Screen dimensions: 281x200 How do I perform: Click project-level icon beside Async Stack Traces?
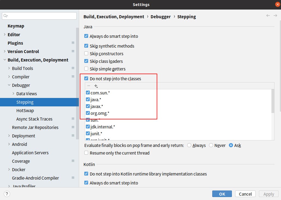click(x=73, y=119)
